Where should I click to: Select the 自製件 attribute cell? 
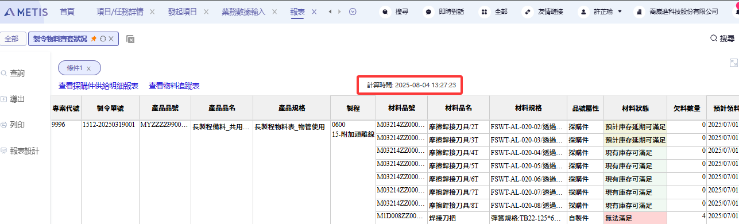(585, 218)
